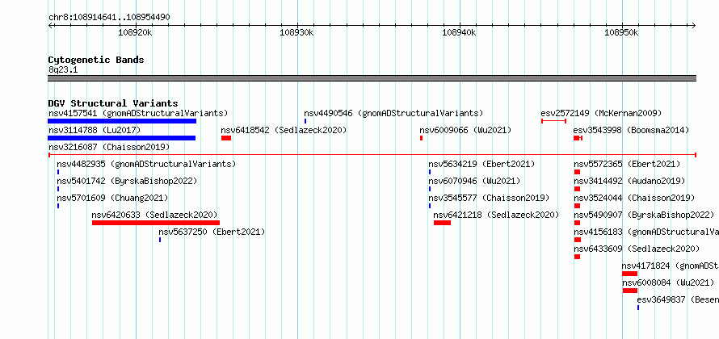Image resolution: width=719 pixels, height=339 pixels.
Task: Click esv3543998 (Boomsma2014) text
Action: [631, 130]
